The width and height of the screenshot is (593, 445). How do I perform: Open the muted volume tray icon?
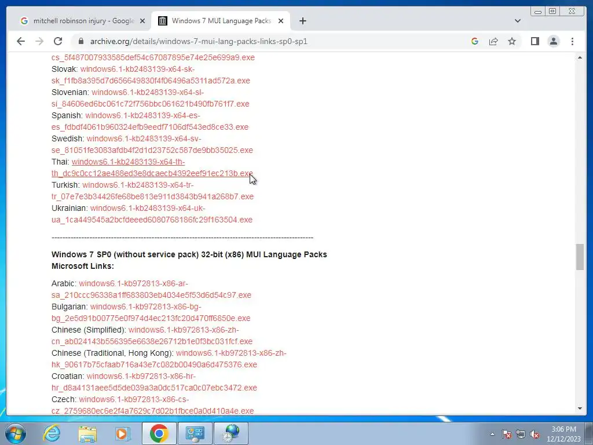535,435
